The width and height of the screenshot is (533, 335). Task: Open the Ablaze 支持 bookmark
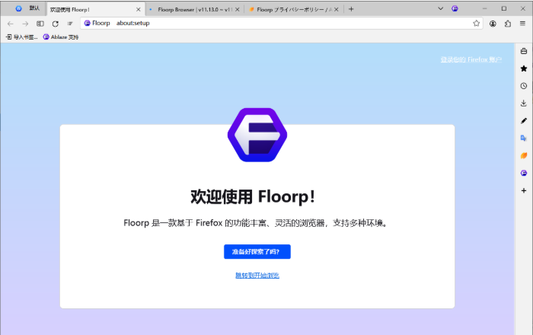click(60, 37)
